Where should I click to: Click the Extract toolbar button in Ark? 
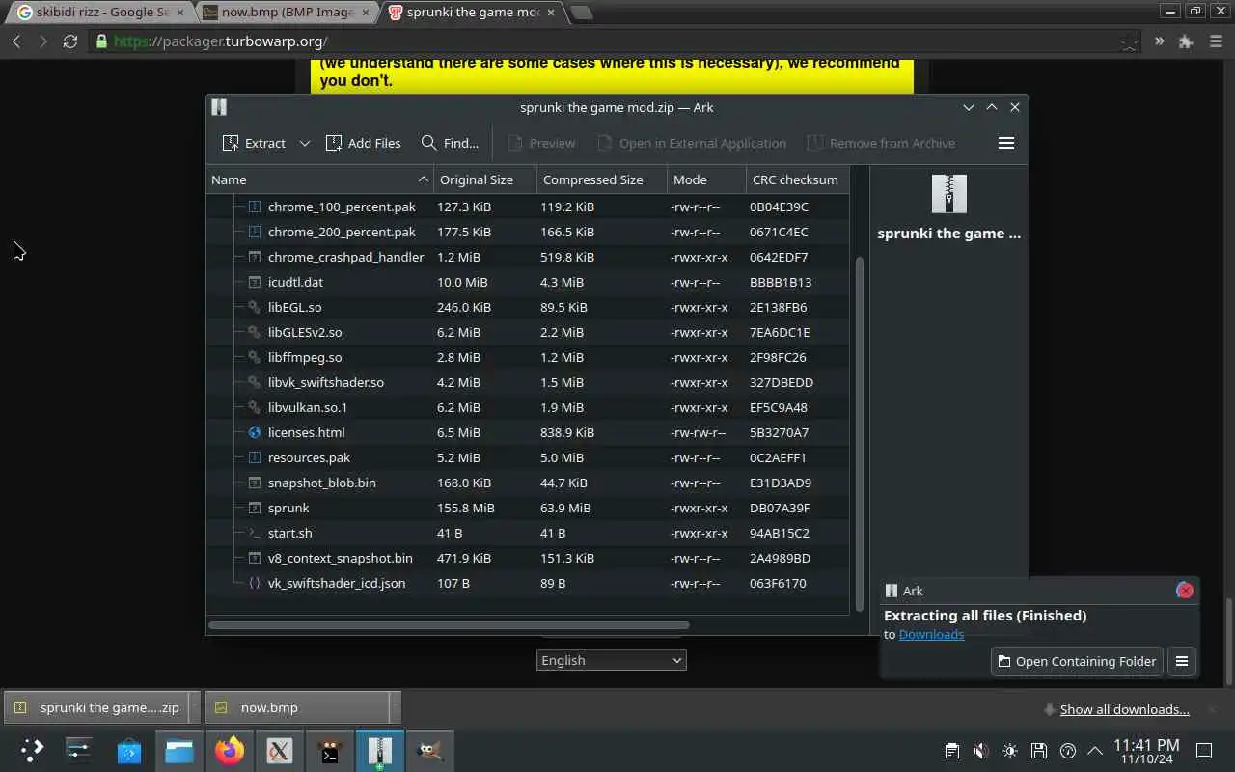[254, 143]
